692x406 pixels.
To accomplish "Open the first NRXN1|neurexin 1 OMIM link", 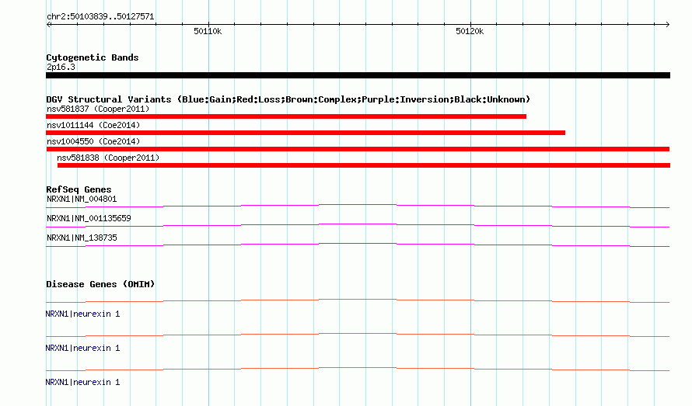I will pos(82,314).
